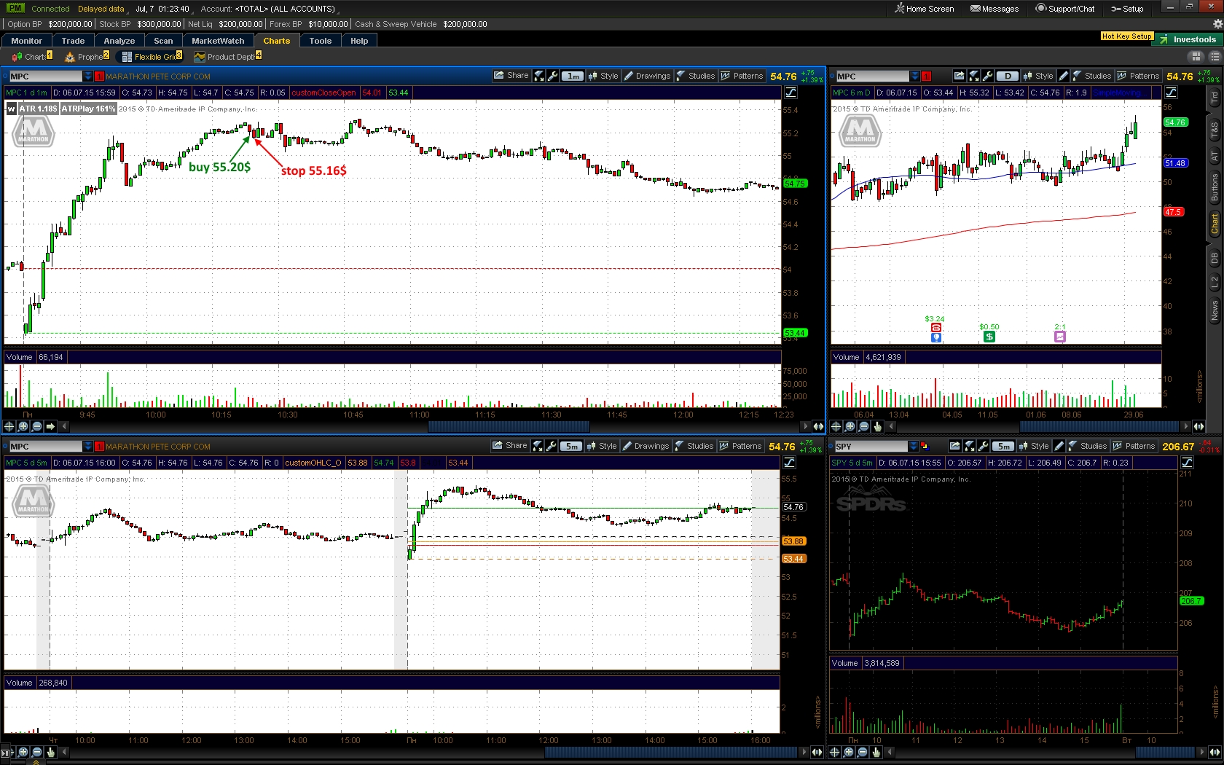
Task: Open the Style menu in the MPC 1m chart
Action: click(603, 76)
